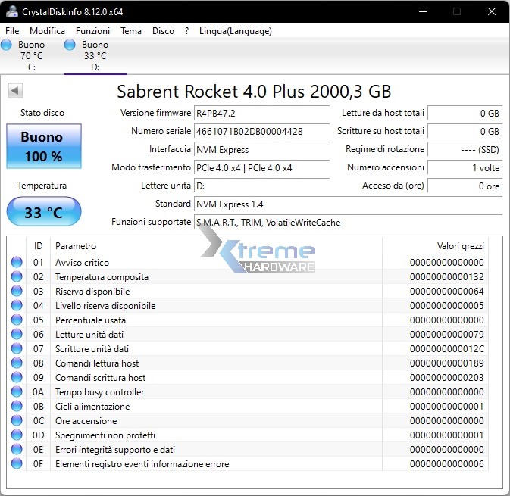The height and width of the screenshot is (496, 510).
Task: Click status orb for Cicli alimentazione row
Action: [x=17, y=407]
